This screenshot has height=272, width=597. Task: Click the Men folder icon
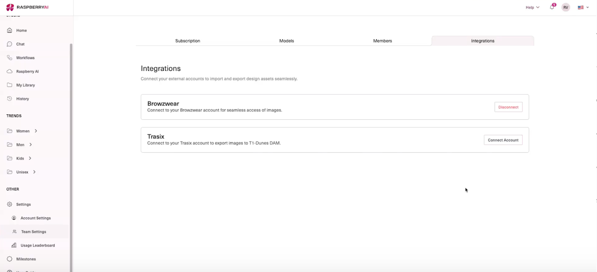[10, 145]
